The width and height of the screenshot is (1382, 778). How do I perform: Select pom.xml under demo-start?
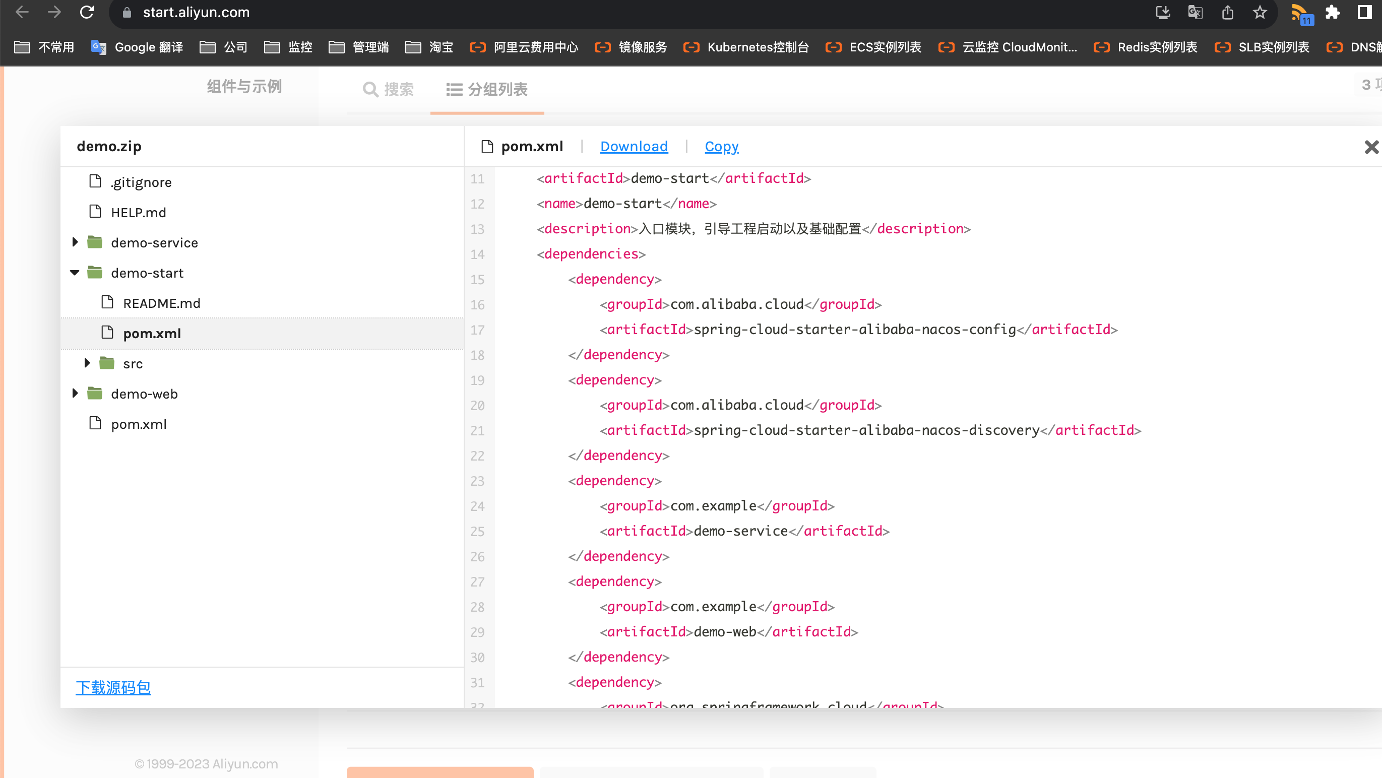click(x=152, y=334)
